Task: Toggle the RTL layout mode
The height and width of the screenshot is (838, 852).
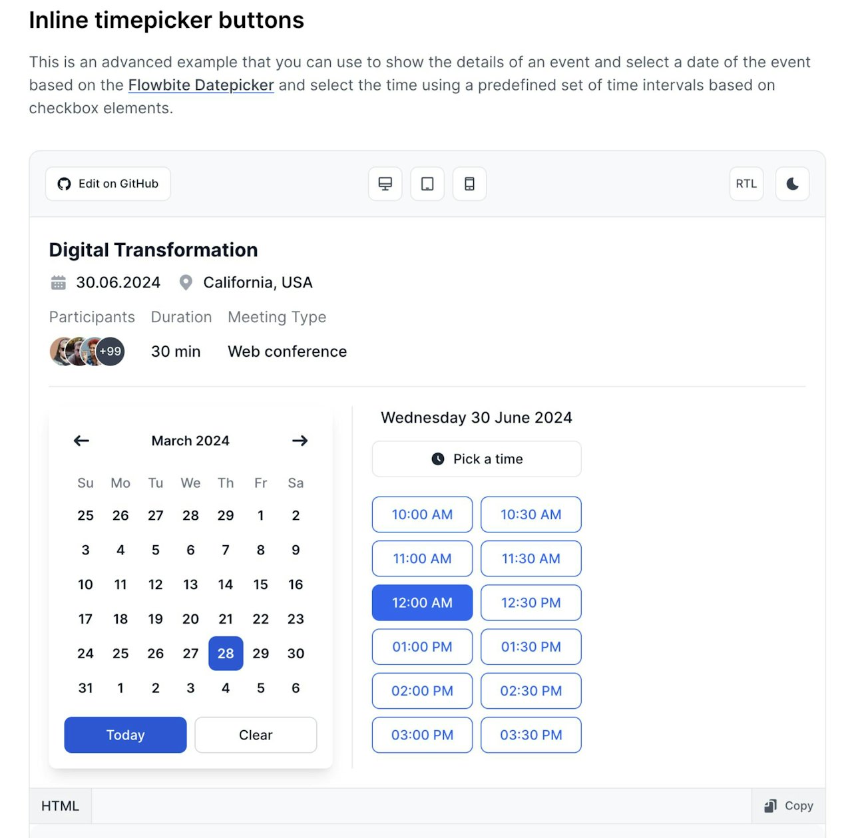Action: (746, 184)
